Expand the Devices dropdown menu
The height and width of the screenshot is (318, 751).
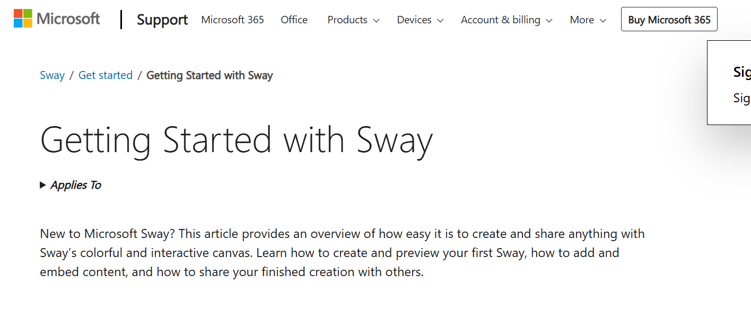click(420, 20)
